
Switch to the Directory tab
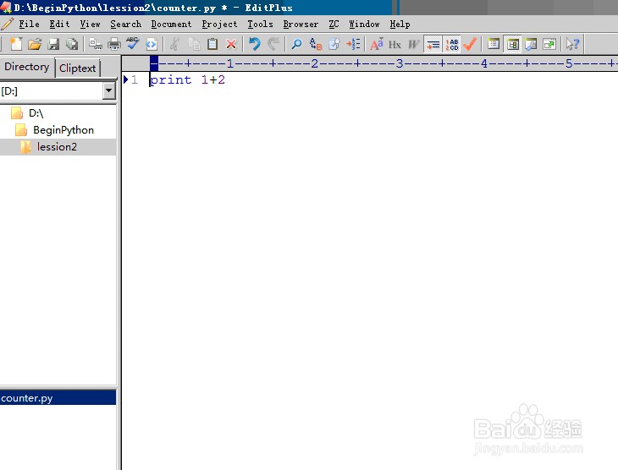point(27,67)
